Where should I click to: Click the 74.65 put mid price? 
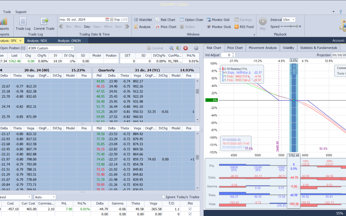[x=100, y=159]
